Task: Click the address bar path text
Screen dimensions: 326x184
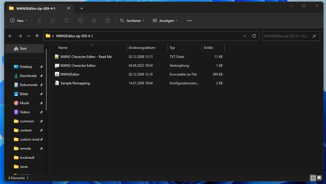Action: pos(74,36)
